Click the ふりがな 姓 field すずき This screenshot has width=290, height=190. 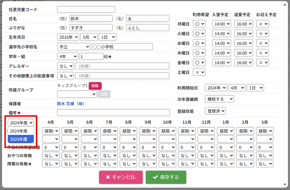click(x=91, y=28)
